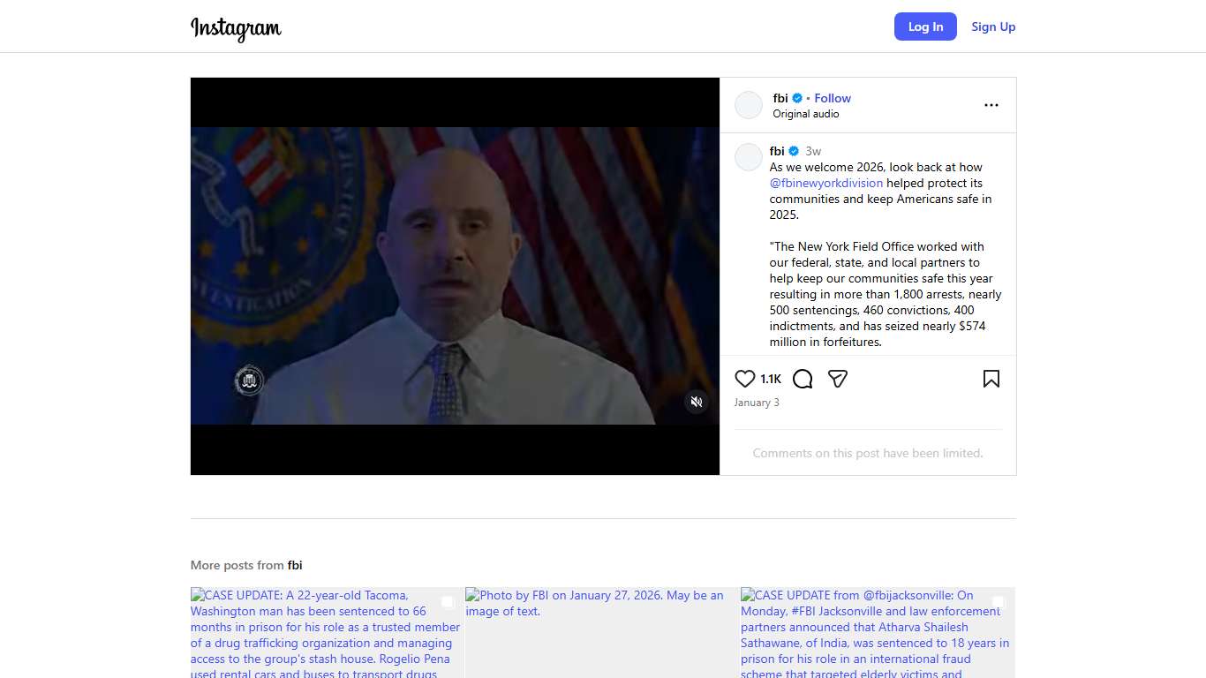
Task: Save the post with the bookmark icon
Action: pos(991,379)
